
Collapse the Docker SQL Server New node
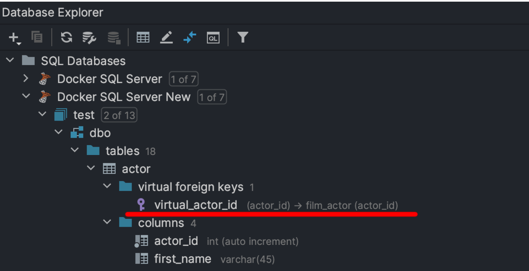click(26, 96)
